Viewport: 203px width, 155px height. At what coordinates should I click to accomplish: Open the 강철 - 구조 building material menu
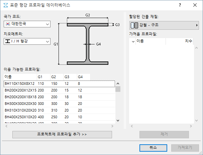(x=164, y=25)
